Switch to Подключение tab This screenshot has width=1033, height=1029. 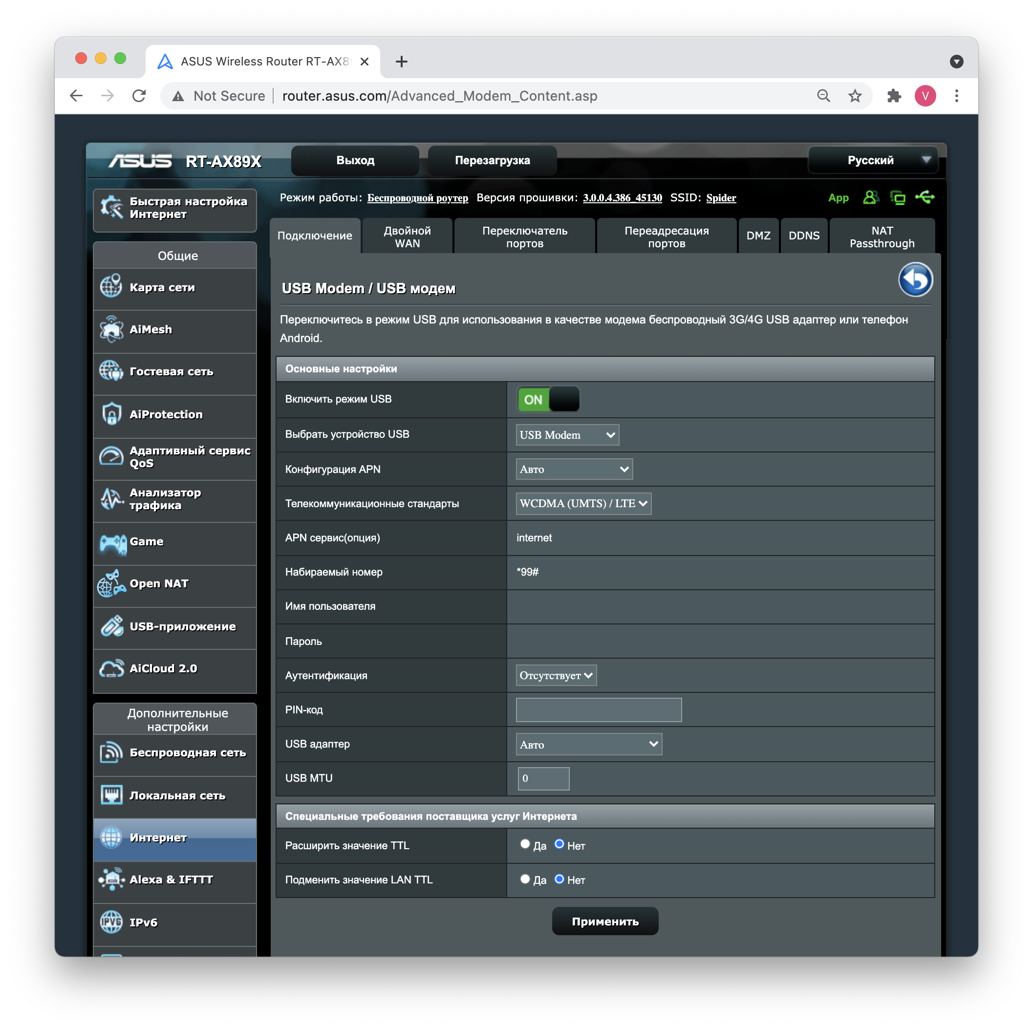315,236
